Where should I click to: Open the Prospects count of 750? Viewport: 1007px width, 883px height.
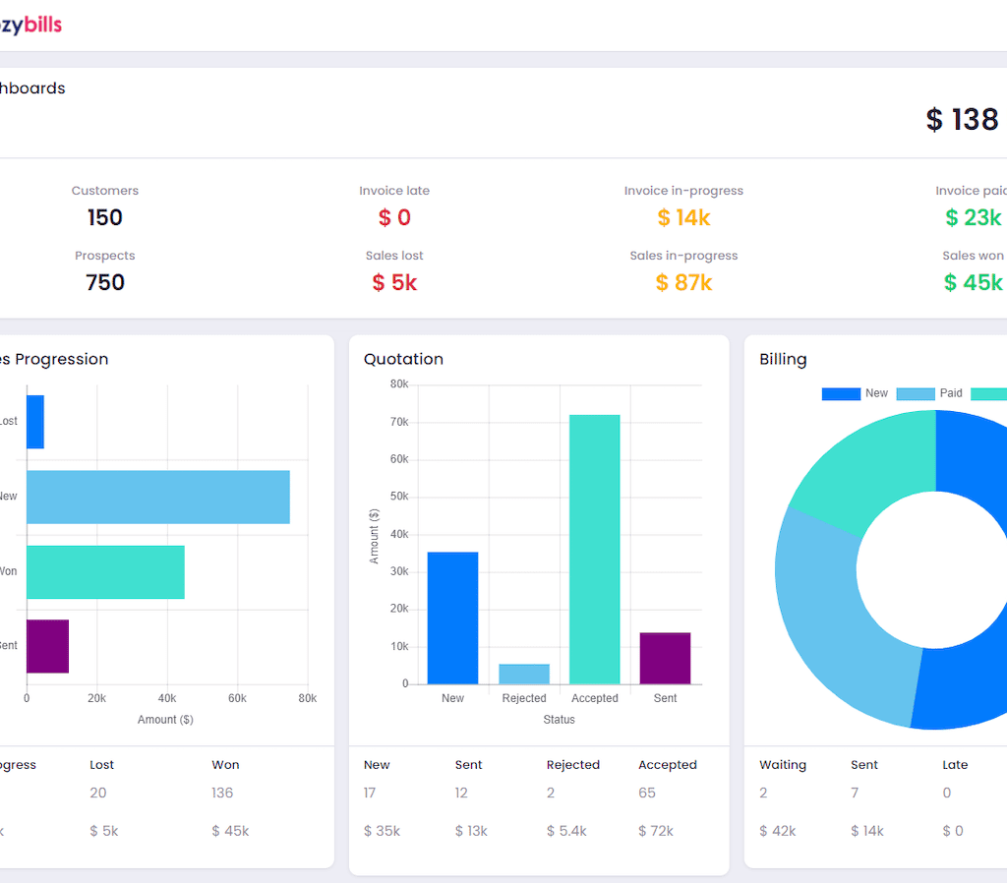click(x=105, y=283)
